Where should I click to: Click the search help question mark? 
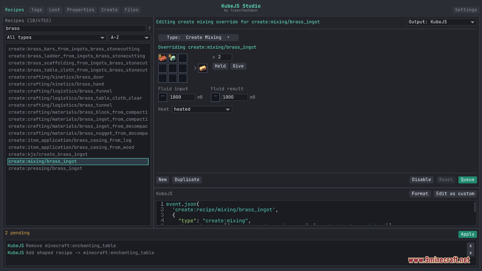pyautogui.click(x=150, y=29)
